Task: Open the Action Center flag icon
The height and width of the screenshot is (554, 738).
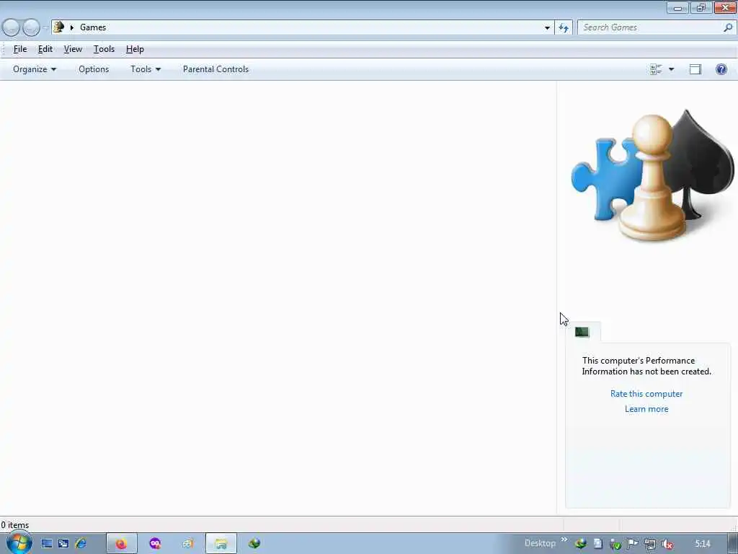Action: pos(632,544)
